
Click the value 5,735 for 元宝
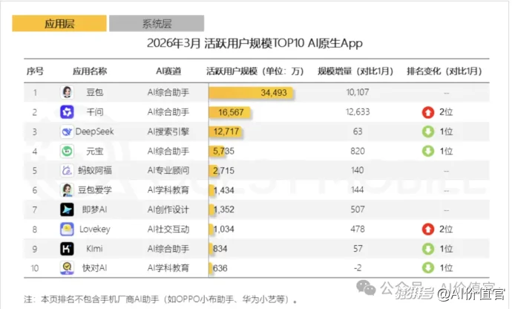point(223,151)
